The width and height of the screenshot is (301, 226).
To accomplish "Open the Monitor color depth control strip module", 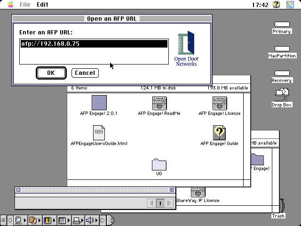I will [47, 220].
